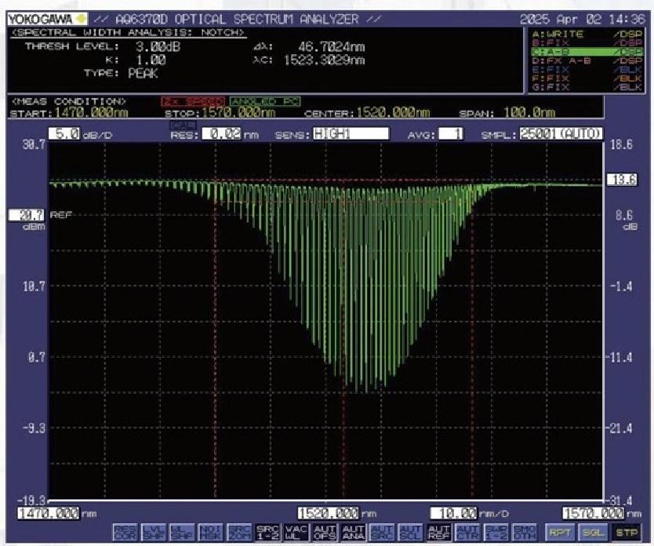Click the AQ6370D OPTICAL SPECTRUM ANALYZER title
This screenshot has width=654, height=546.
coord(237,19)
